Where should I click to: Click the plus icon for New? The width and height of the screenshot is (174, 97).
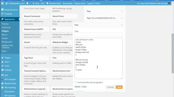pyautogui.click(x=33, y=4)
